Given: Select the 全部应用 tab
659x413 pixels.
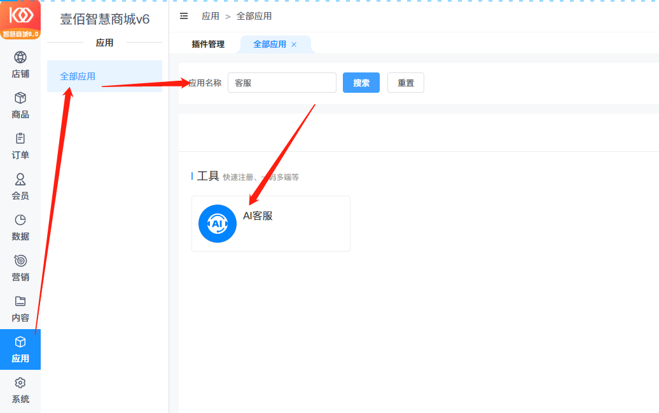Looking at the screenshot, I should pos(270,44).
